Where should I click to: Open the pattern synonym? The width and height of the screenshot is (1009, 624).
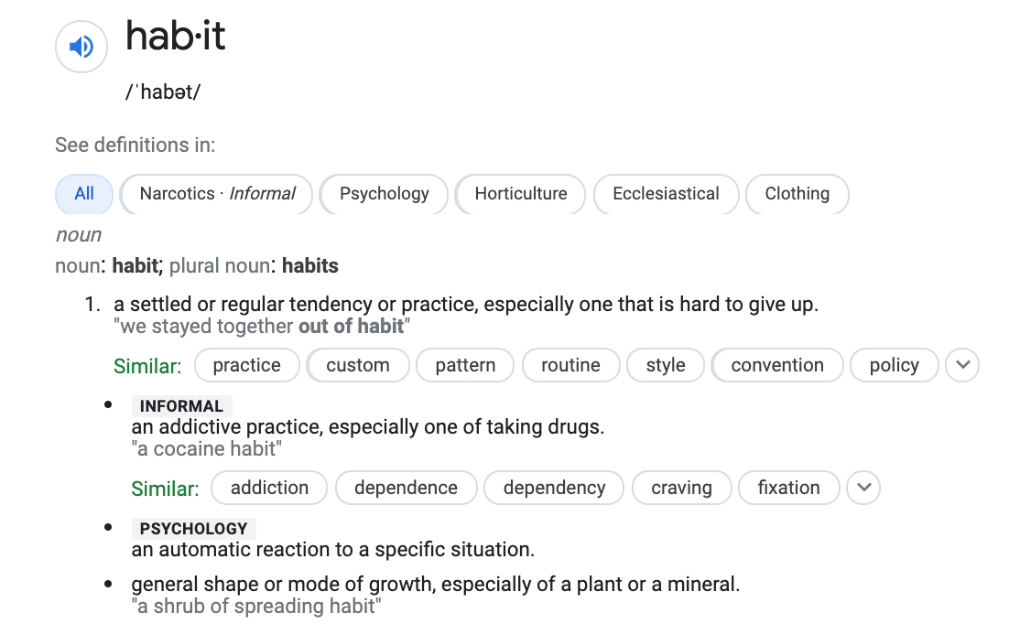(464, 365)
